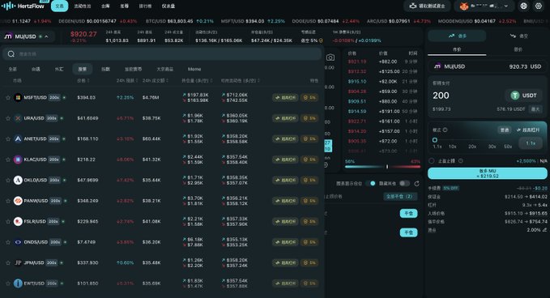Click the FSLR/USD logo icon
Screen dimensions: 550x298
click(x=18, y=222)
